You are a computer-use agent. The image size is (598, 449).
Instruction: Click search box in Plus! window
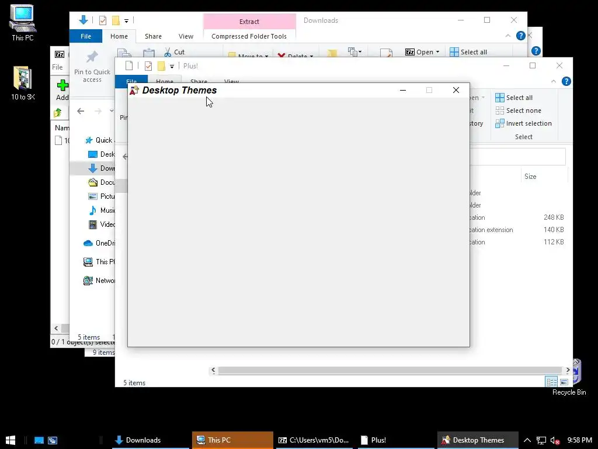pyautogui.click(x=517, y=157)
